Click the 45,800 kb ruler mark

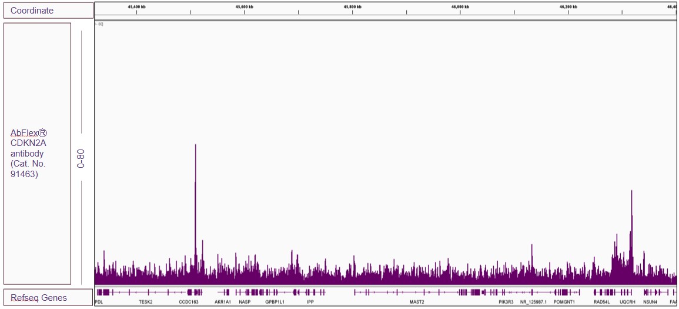click(353, 7)
